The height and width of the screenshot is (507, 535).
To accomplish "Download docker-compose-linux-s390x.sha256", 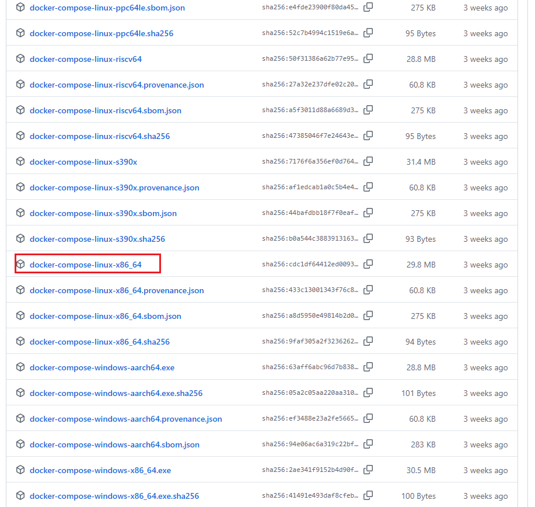I will coord(97,239).
